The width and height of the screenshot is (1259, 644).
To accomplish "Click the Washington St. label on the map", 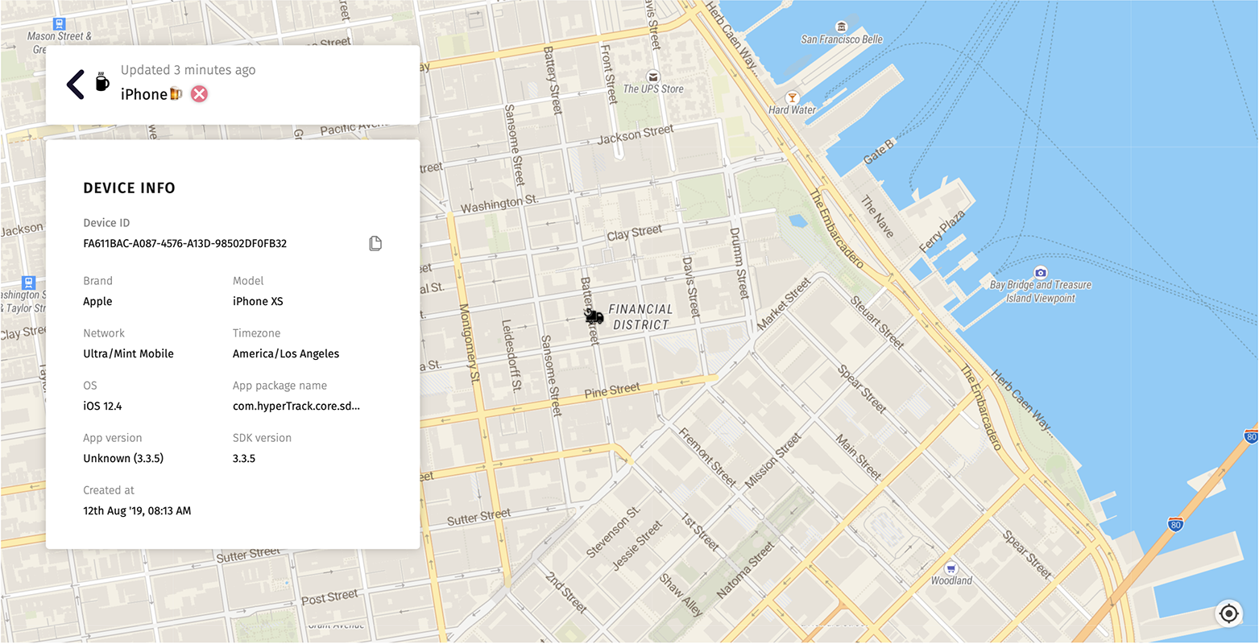I will pyautogui.click(x=499, y=203).
